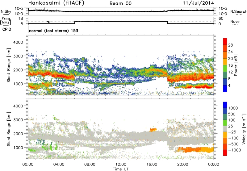
Task: Click the '-100' value on Velocity colorbar
Action: (x=233, y=138)
